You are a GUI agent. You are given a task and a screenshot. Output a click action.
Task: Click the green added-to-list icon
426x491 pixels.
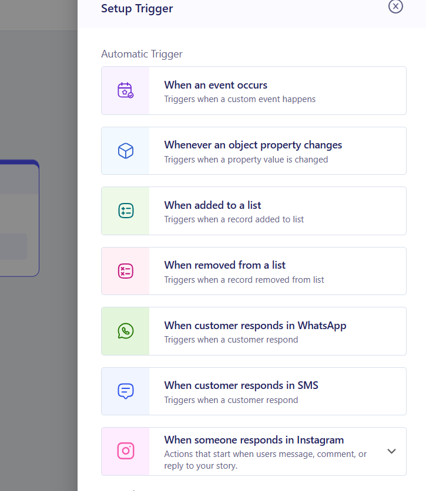126,211
